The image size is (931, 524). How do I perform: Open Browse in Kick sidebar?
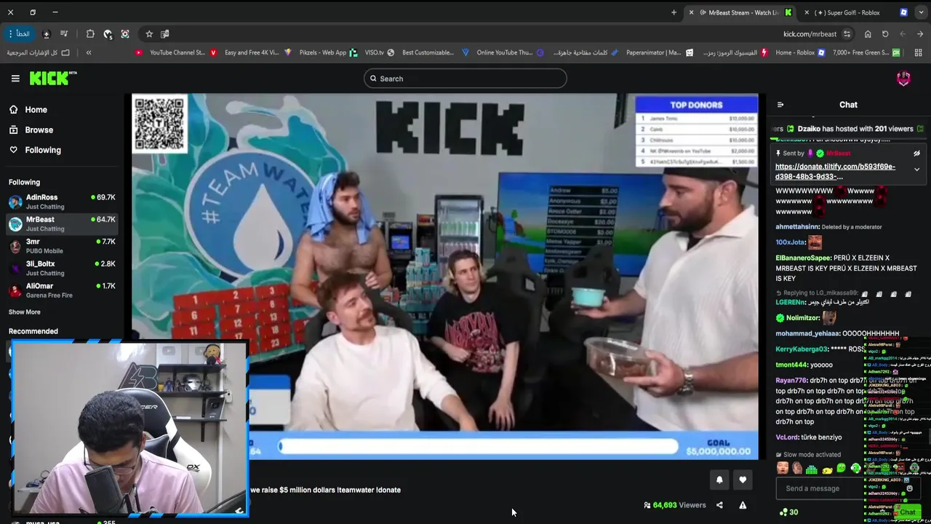coord(31,130)
